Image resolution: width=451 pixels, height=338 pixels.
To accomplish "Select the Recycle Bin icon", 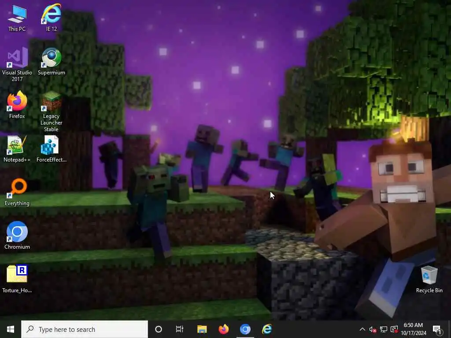I will (x=429, y=279).
